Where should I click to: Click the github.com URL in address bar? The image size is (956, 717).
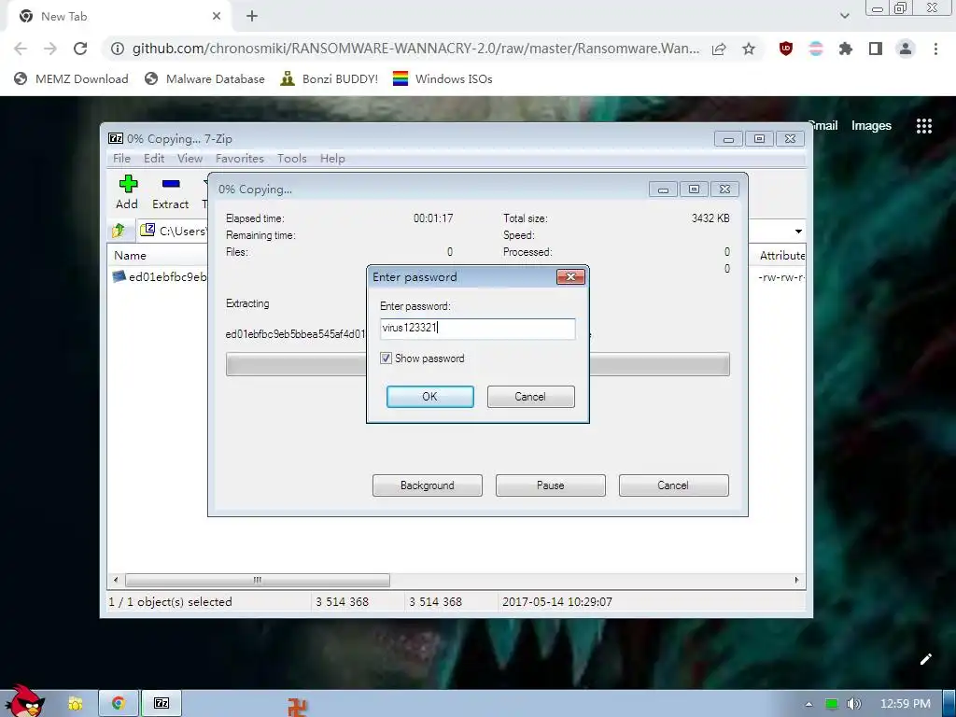click(x=415, y=49)
